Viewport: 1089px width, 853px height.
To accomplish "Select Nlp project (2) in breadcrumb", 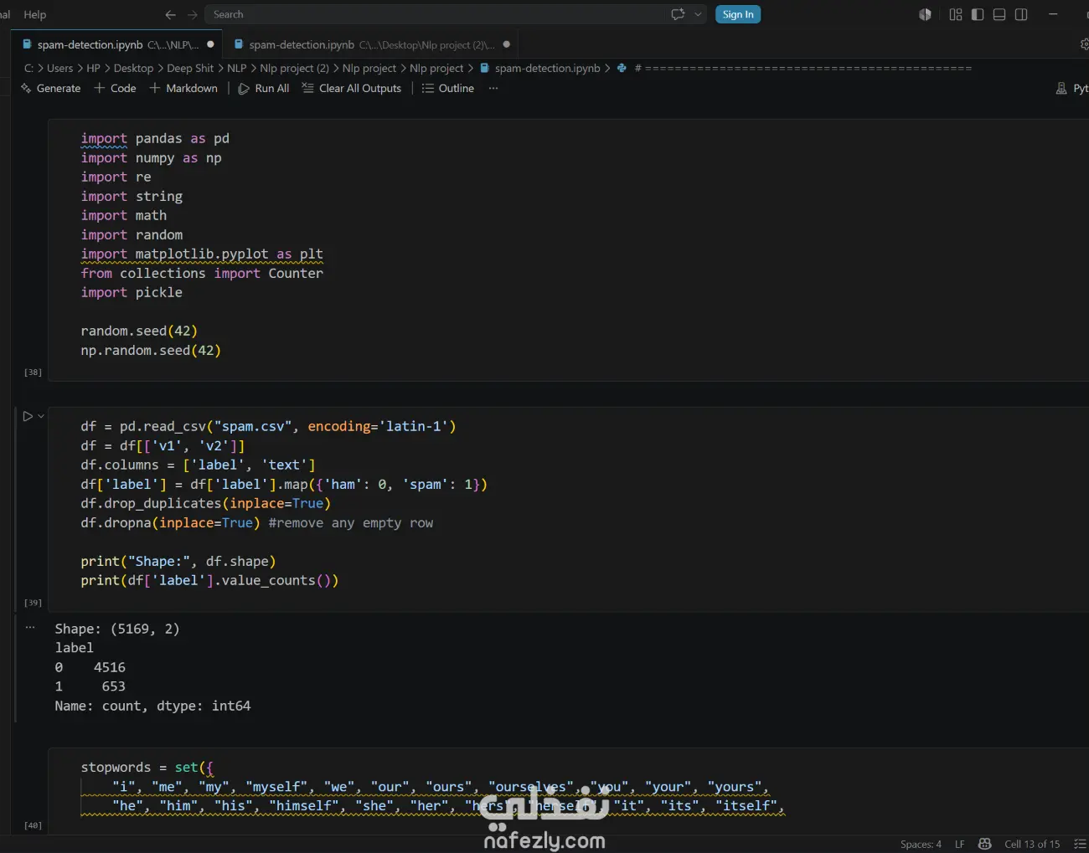I will coord(294,68).
